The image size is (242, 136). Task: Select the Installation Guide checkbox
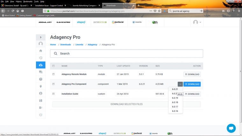pyautogui.click(x=53, y=94)
